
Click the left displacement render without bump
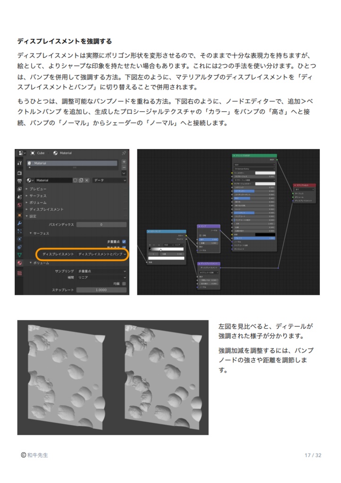pyautogui.click(x=66, y=376)
